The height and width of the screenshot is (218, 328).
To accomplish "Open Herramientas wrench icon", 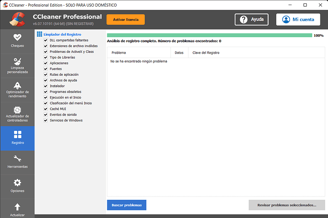I will [x=18, y=159].
